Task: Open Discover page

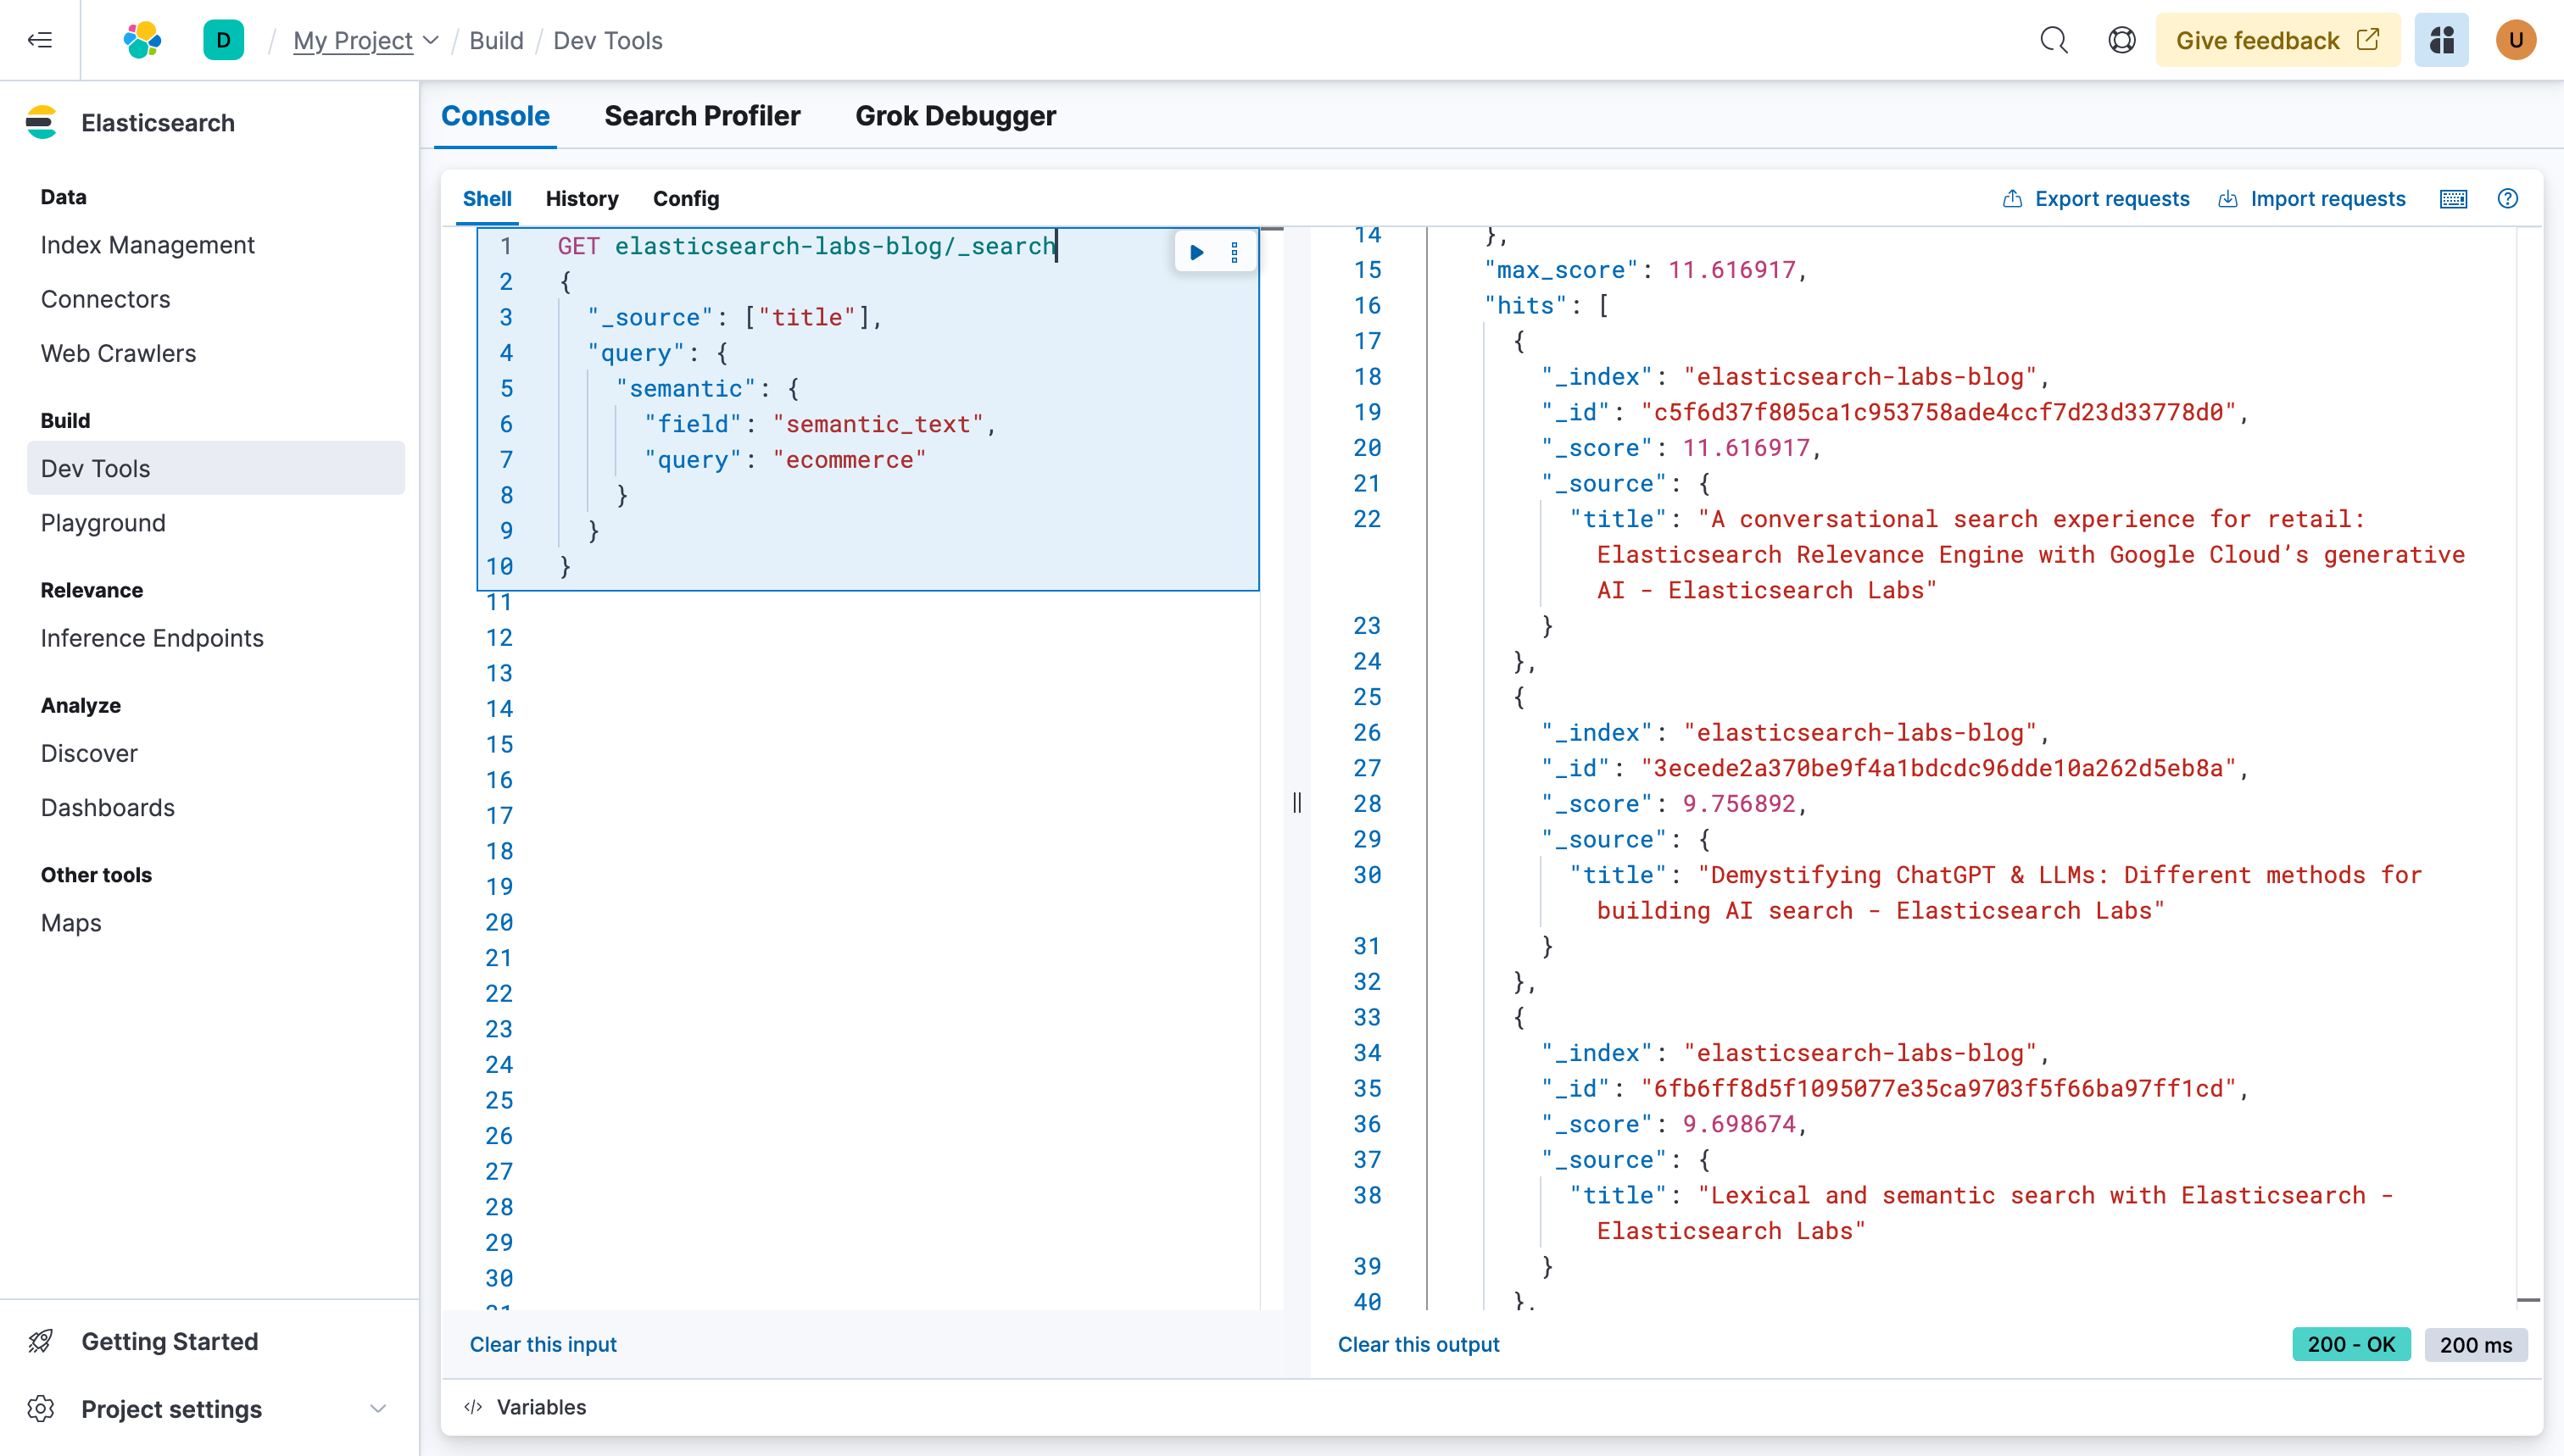Action: 89,753
